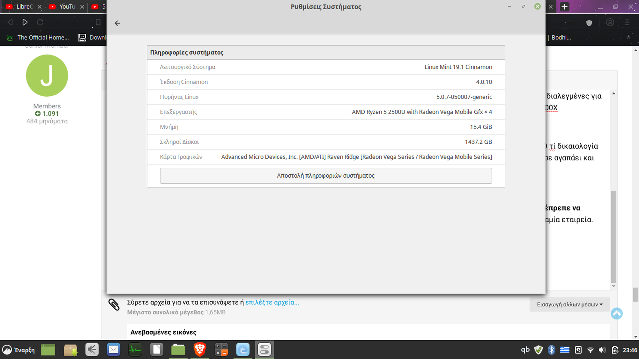Click the forum editor vertical scrollbar
This screenshot has width=639, height=359.
point(614,237)
